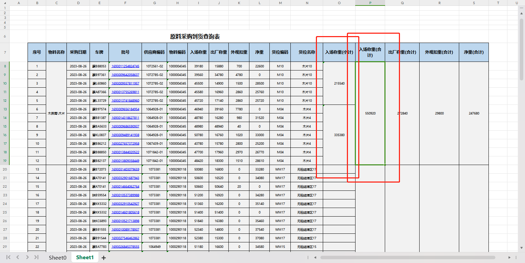Select column F header
Screen dimensions: 525x263
click(x=125, y=3)
